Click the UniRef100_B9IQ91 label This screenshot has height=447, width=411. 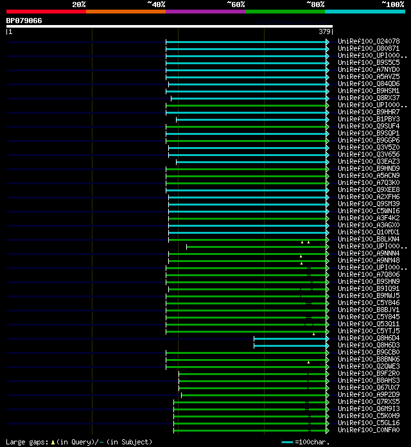coord(369,289)
